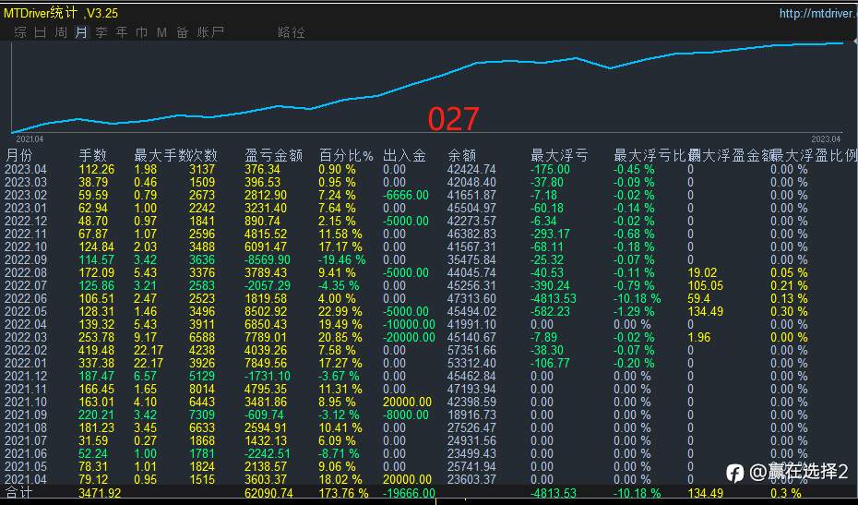Open the 周 weekly statistics tab
858x505 pixels.
coord(61,32)
